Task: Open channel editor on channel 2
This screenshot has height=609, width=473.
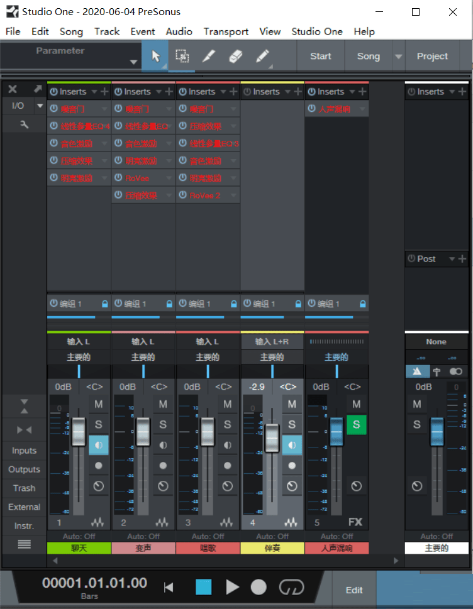Action: pyautogui.click(x=163, y=486)
